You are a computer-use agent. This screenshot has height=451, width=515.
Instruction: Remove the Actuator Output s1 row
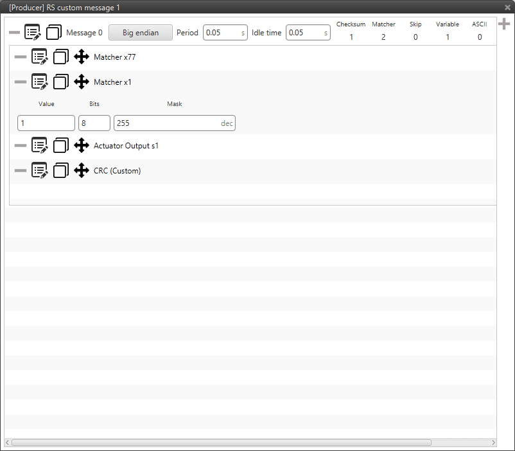(x=21, y=145)
